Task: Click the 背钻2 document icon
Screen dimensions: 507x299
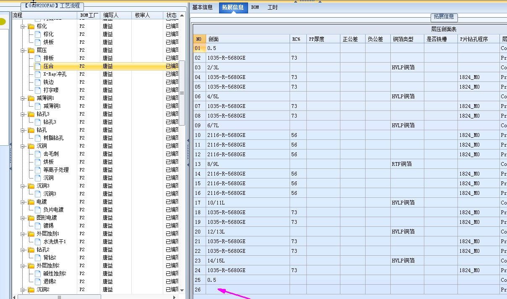Action: [x=38, y=257]
